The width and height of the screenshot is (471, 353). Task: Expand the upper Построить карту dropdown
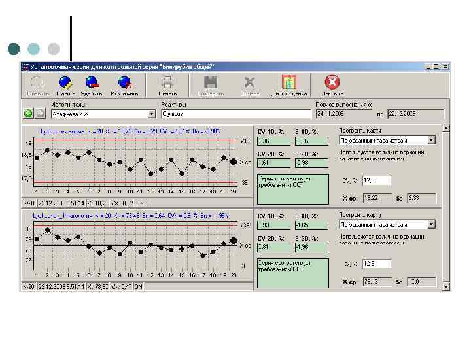432,140
